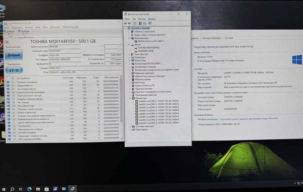The height and width of the screenshot is (192, 303).
Task: Open Task View on the taskbar
Action: click(x=21, y=189)
